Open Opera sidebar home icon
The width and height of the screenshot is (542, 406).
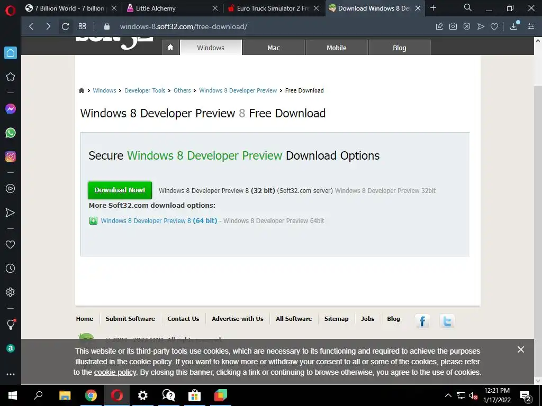point(11,53)
